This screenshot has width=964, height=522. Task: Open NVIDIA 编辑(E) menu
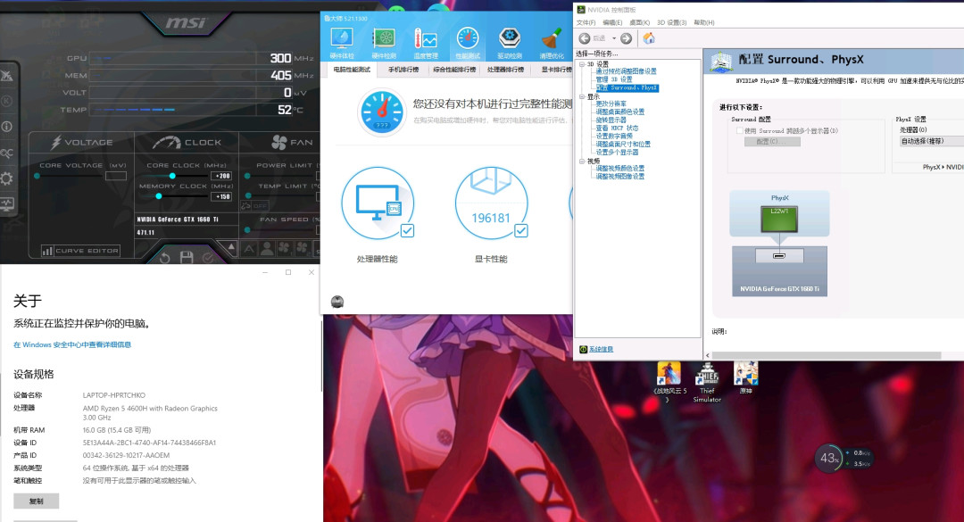[612, 22]
